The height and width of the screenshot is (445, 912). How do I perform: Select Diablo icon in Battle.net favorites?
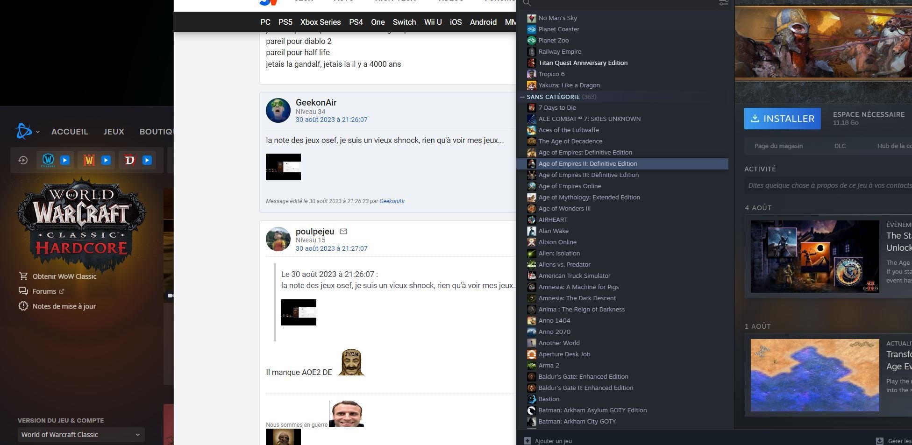[130, 160]
